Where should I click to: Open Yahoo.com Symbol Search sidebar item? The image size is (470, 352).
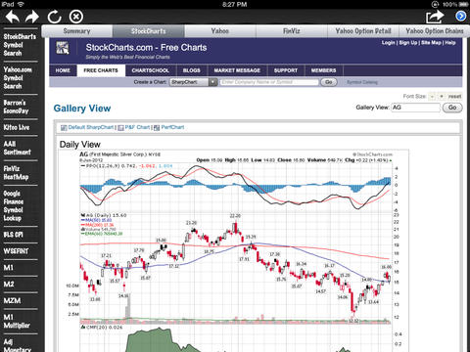tap(18, 78)
